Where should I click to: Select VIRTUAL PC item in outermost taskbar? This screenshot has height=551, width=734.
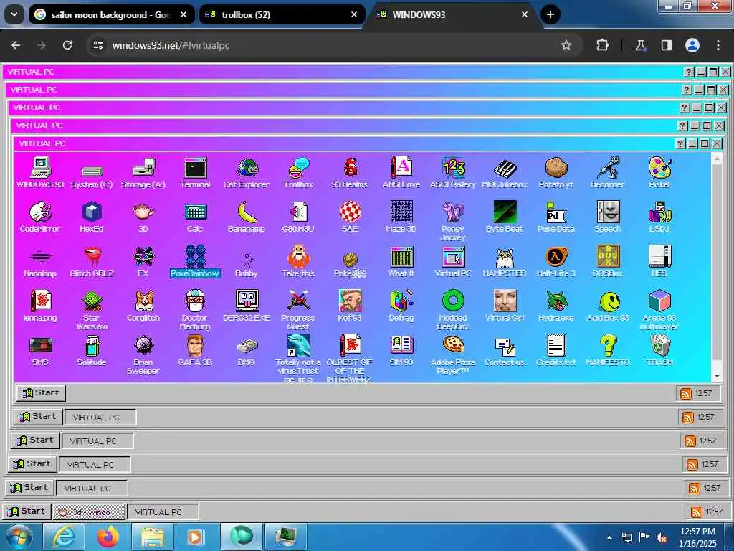tap(163, 512)
